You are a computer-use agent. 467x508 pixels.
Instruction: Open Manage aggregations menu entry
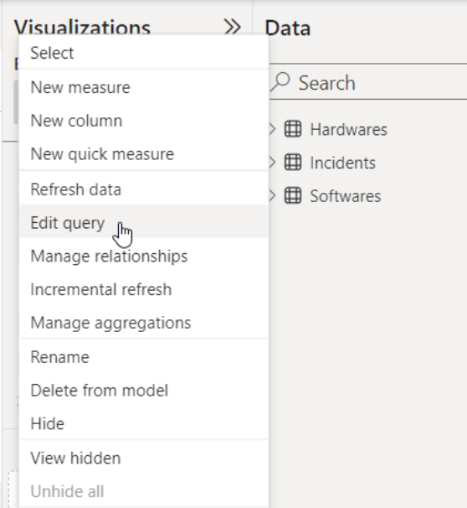click(144, 323)
